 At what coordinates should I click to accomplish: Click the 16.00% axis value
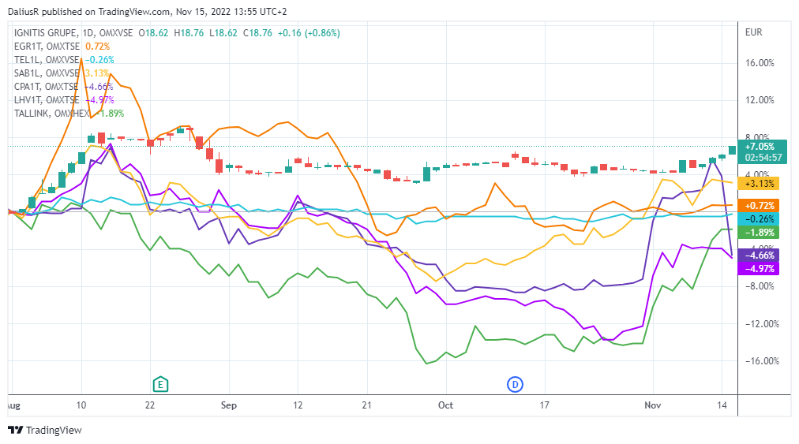760,63
